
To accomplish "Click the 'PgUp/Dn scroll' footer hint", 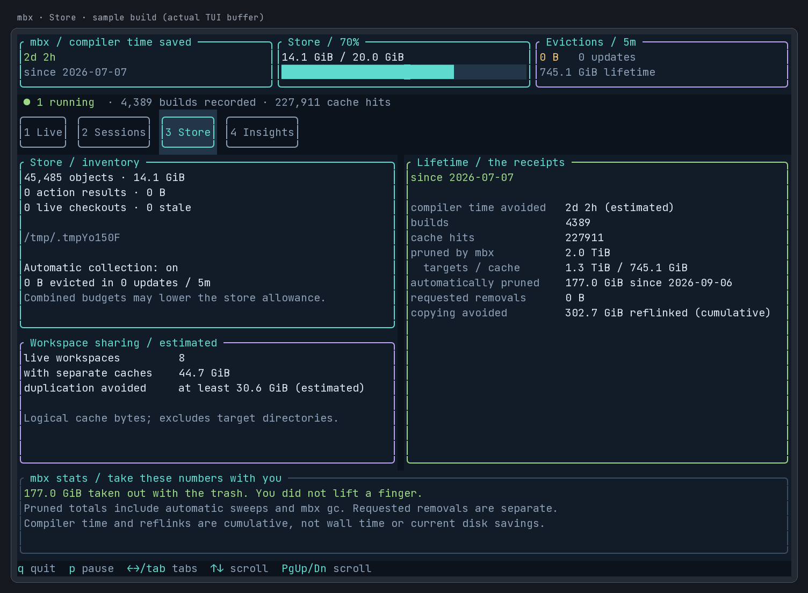I will pos(327,568).
